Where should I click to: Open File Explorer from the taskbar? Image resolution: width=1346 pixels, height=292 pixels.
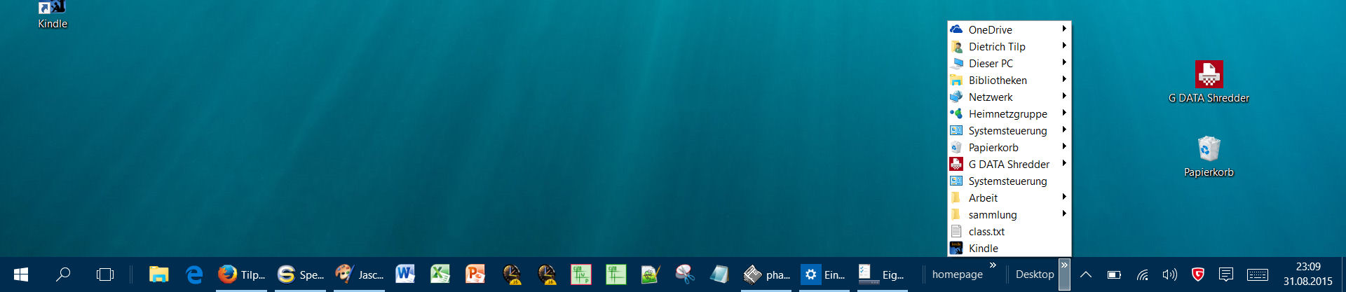point(159,274)
